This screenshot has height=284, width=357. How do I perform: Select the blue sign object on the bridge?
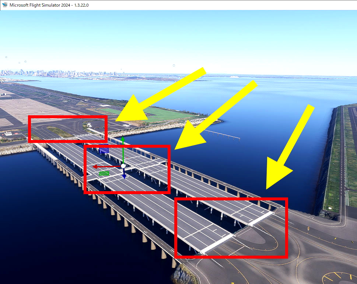point(104,150)
